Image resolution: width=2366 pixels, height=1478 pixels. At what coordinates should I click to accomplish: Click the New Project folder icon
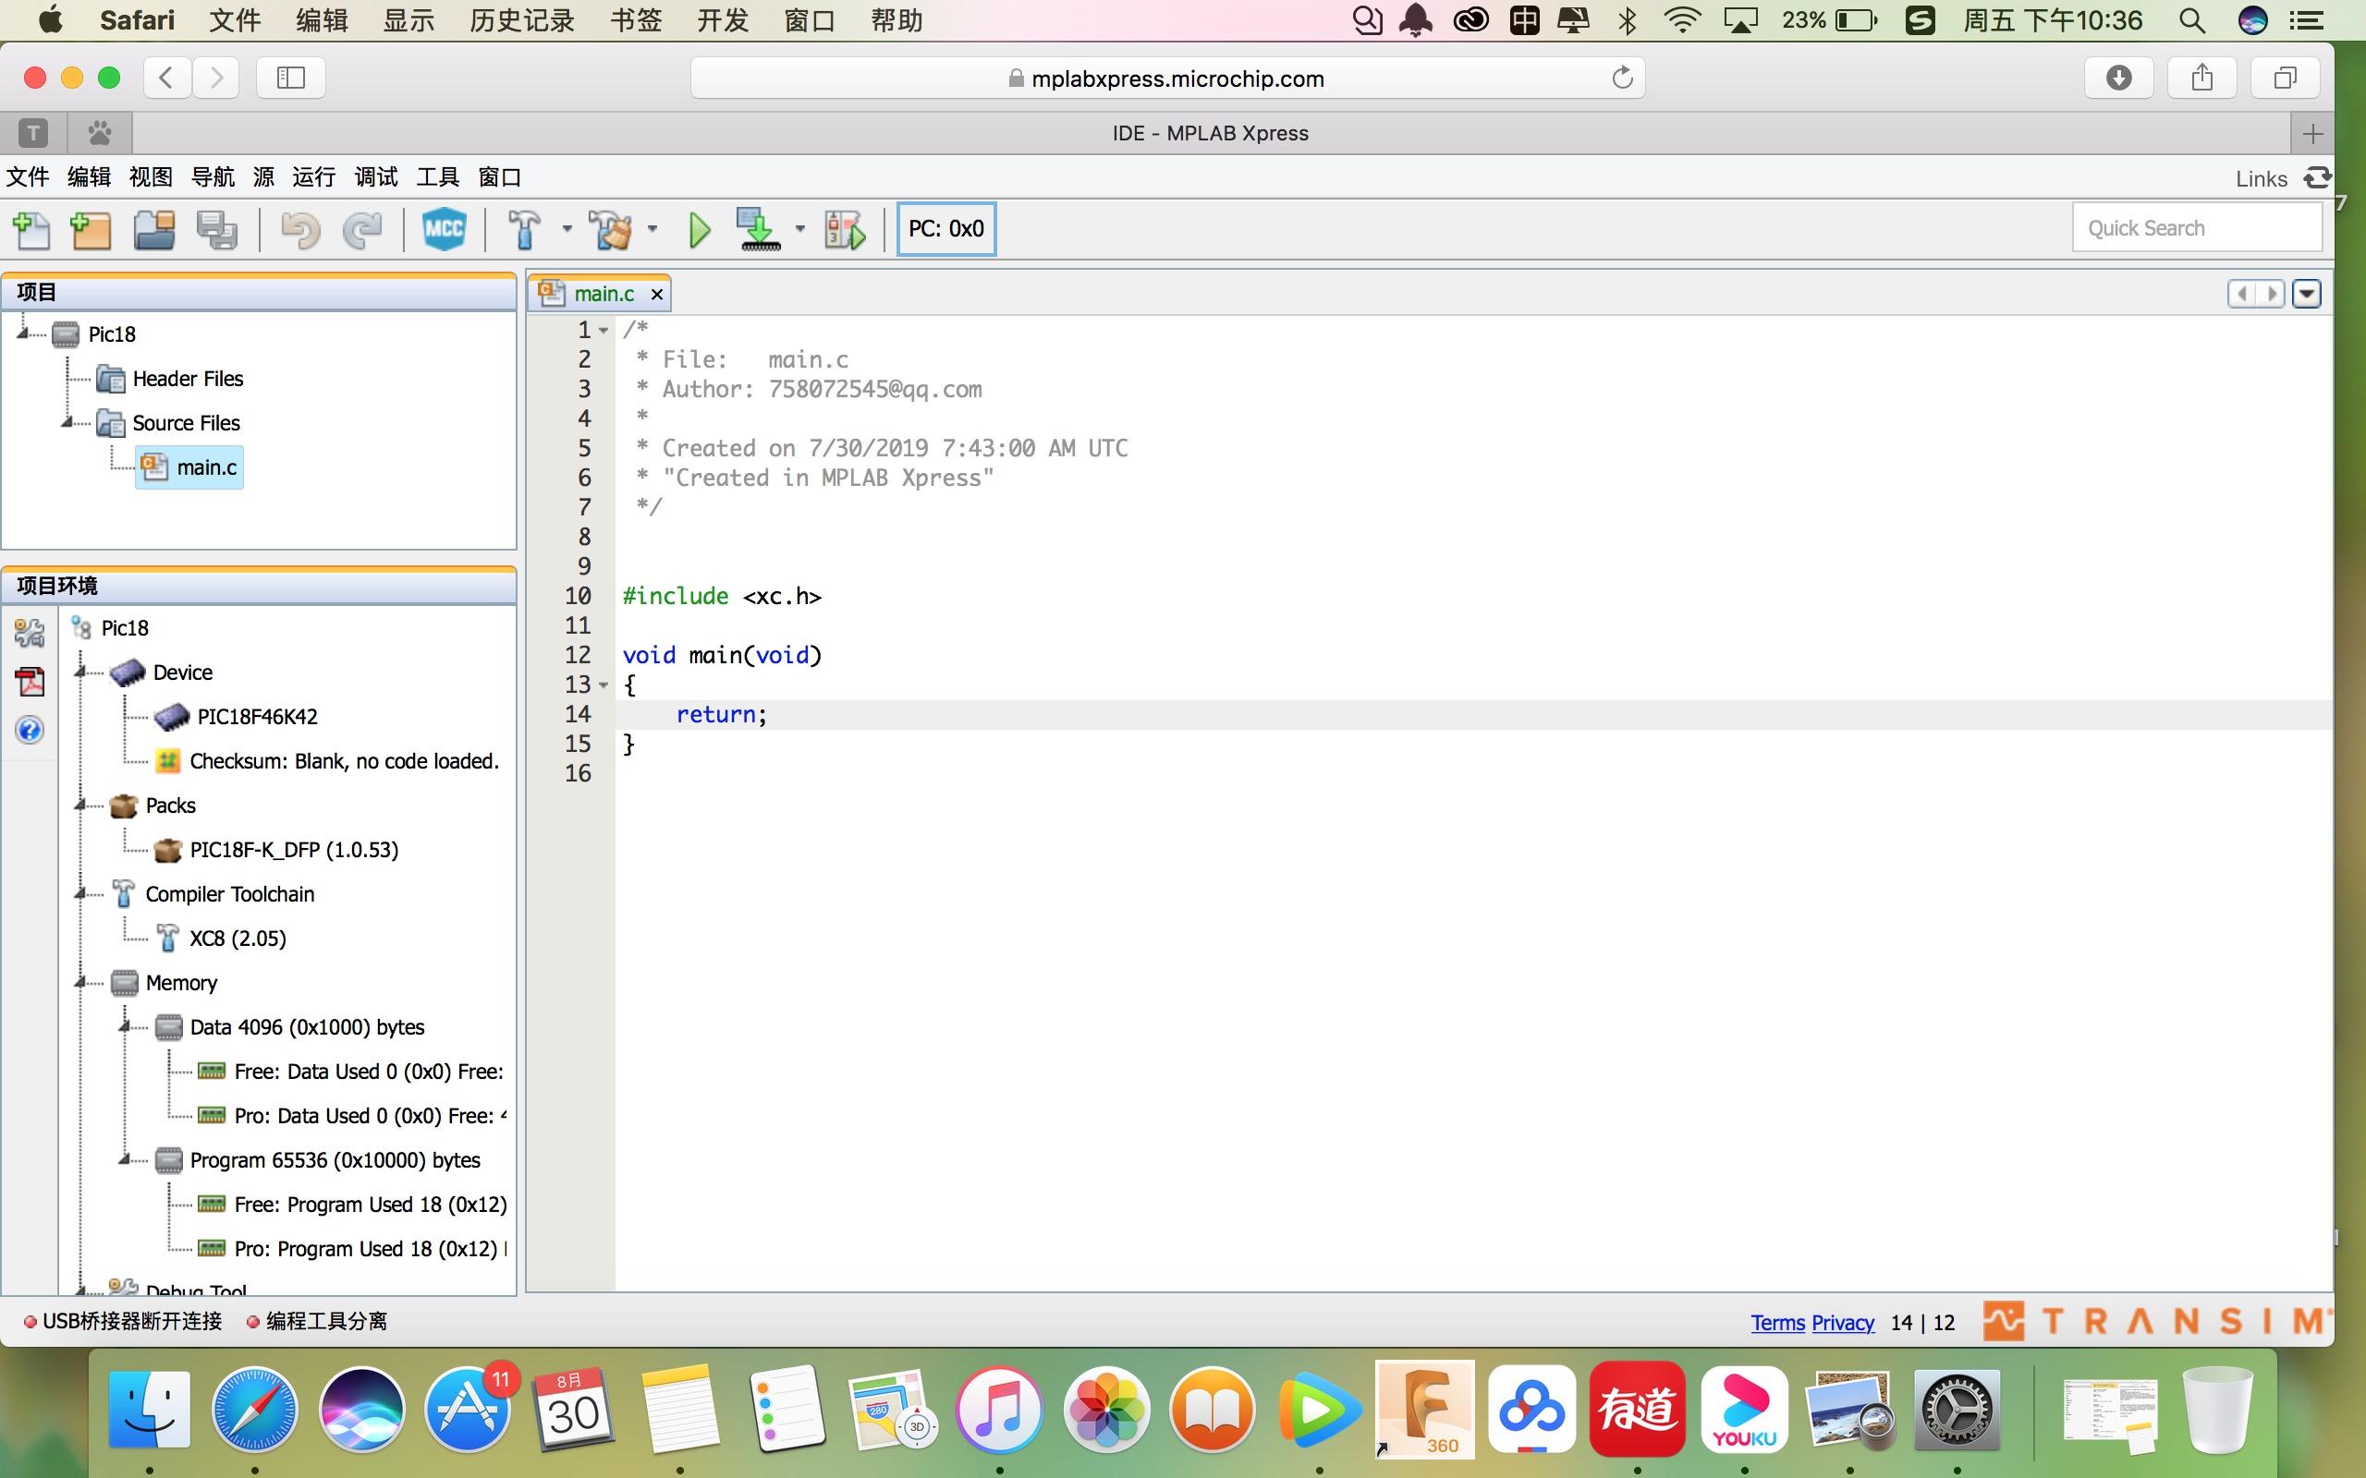pyautogui.click(x=91, y=231)
